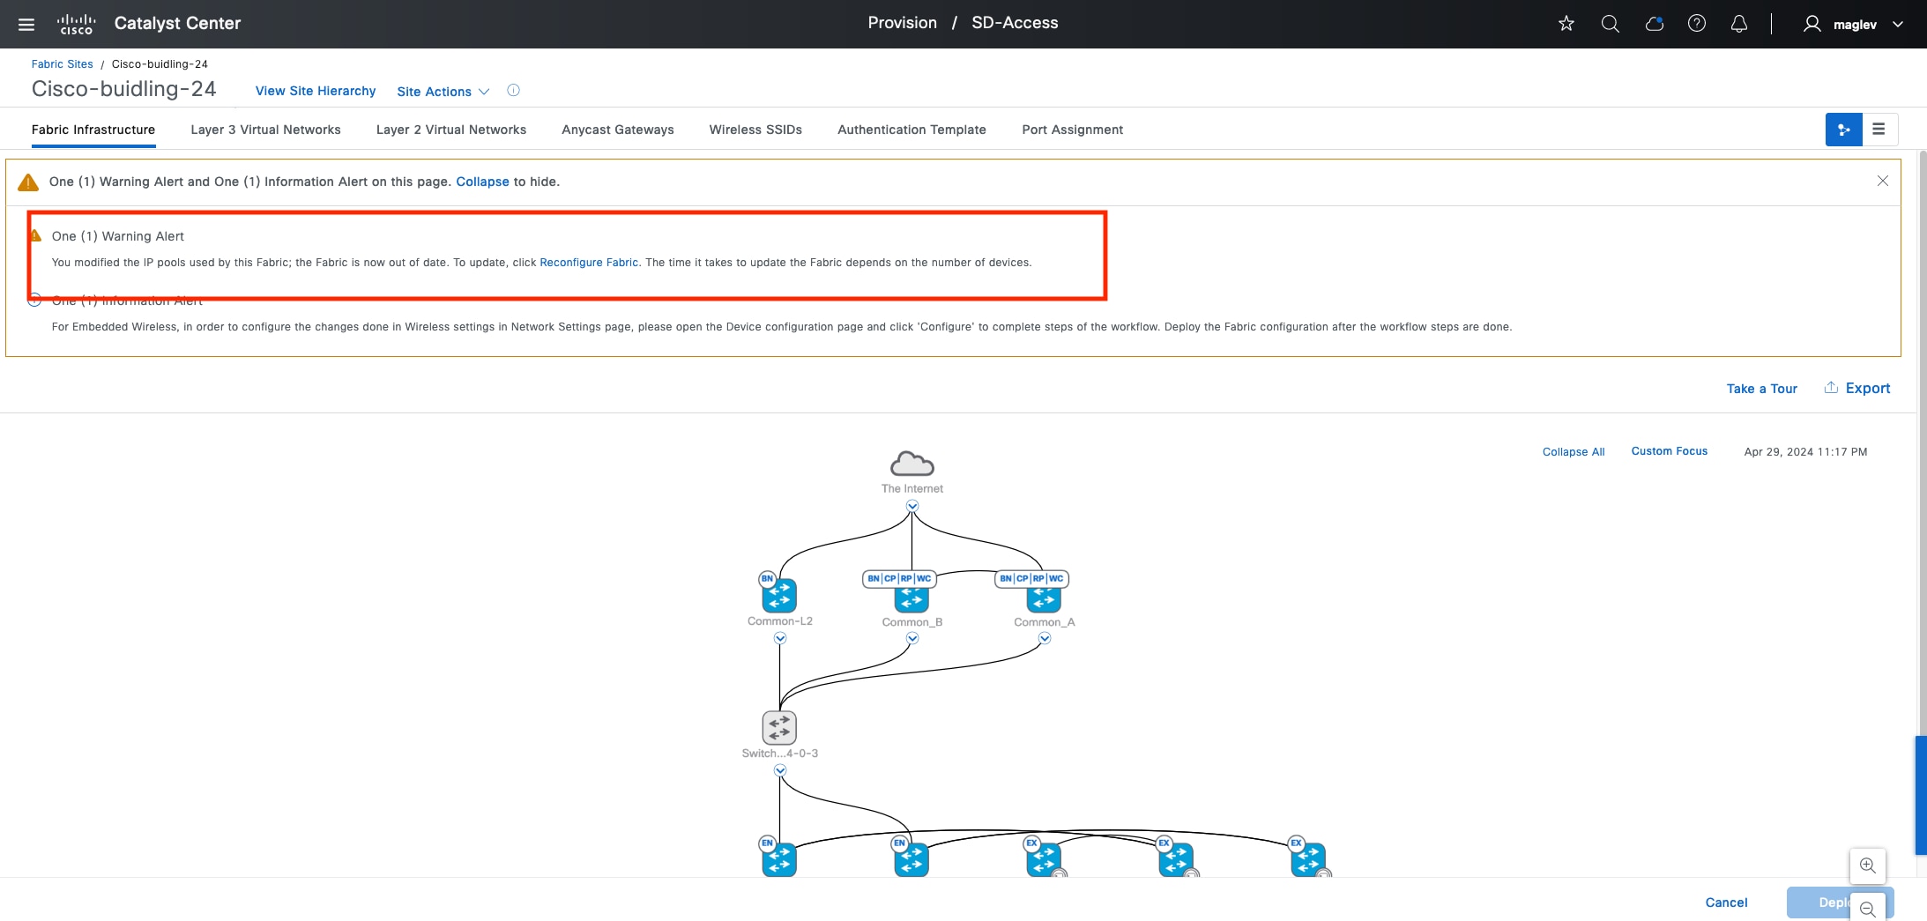Viewport: 1927px width, 921px height.
Task: Click the Common_B device icon
Action: click(x=911, y=598)
